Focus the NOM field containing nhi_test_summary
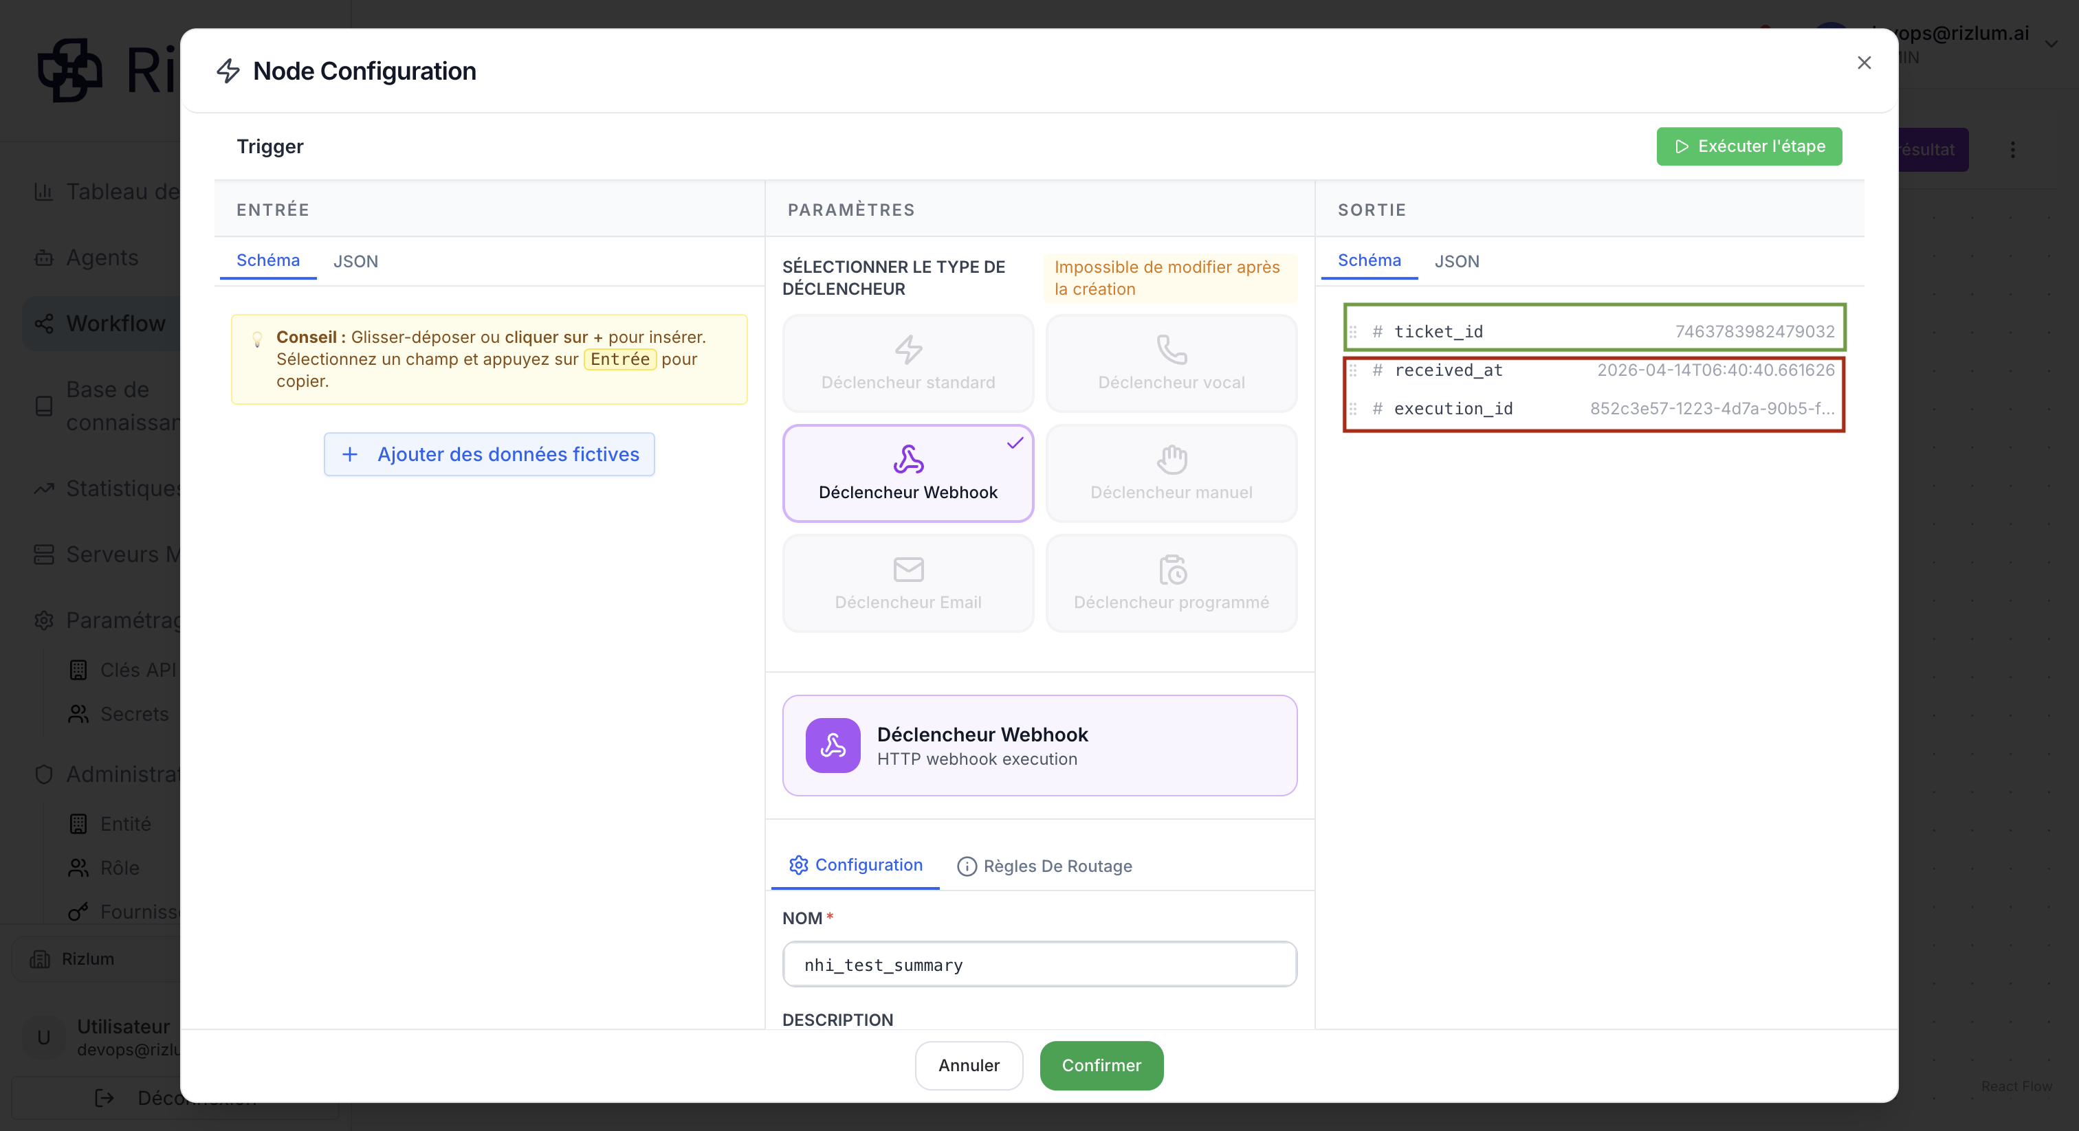The height and width of the screenshot is (1131, 2079). [x=1039, y=964]
